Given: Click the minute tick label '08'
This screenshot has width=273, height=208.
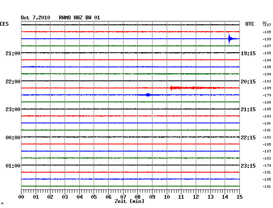Looking at the screenshot, I should pyautogui.click(x=137, y=197).
